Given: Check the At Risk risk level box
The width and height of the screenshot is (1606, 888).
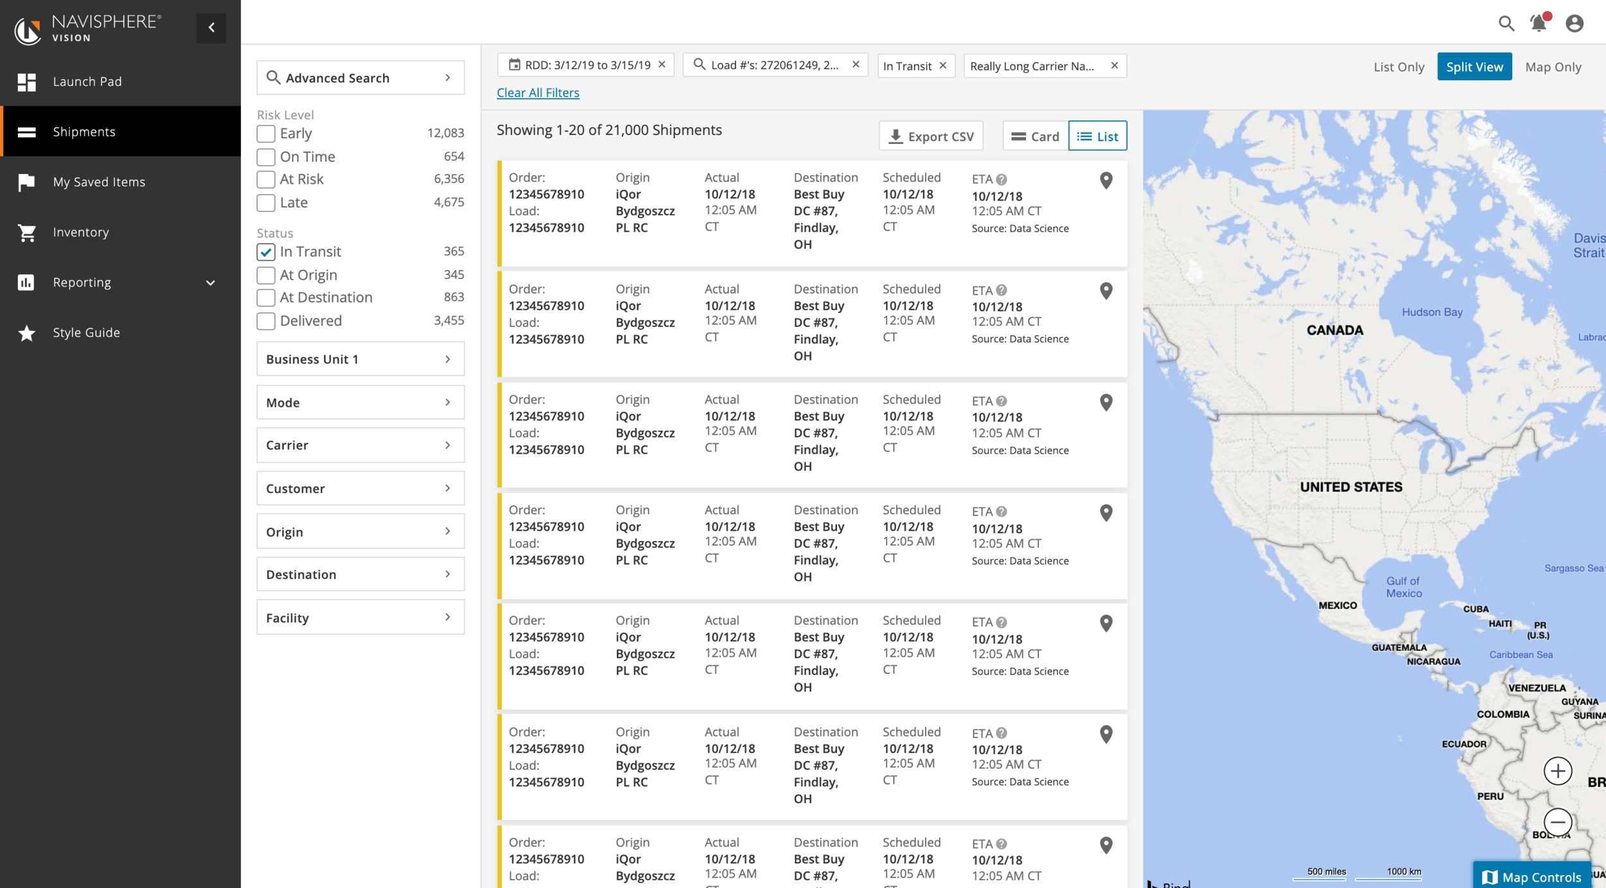Looking at the screenshot, I should click(x=266, y=179).
